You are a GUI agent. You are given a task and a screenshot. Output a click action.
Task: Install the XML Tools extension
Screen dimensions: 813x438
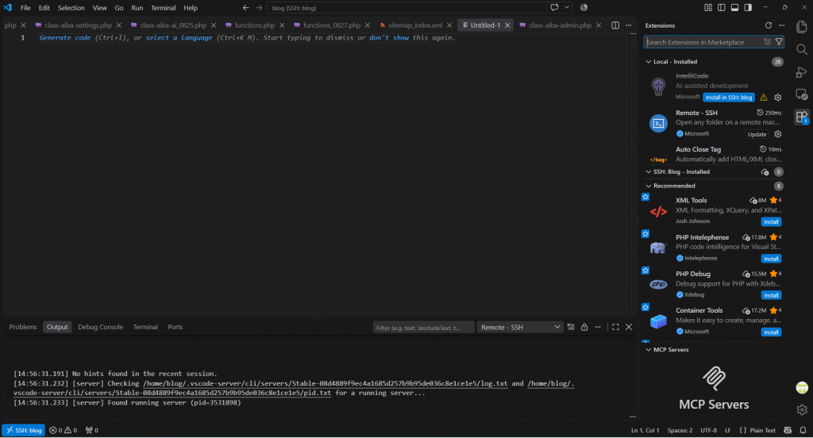click(x=771, y=222)
